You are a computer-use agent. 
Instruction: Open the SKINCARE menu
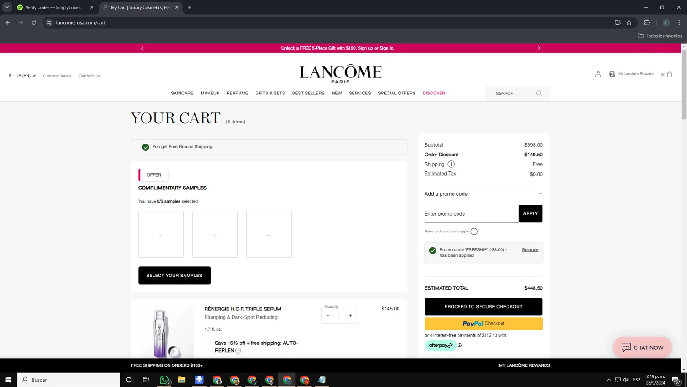click(x=182, y=93)
